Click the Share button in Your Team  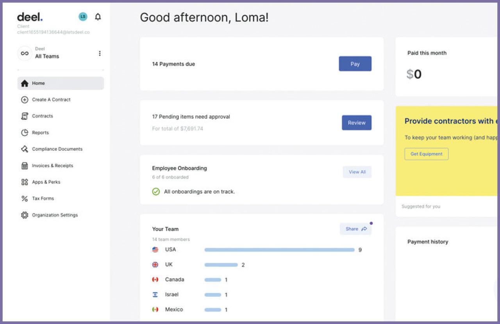pos(355,229)
